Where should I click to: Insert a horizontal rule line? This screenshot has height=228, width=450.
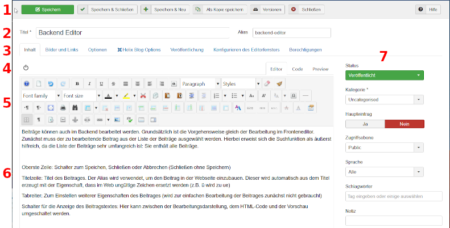[x=305, y=96]
